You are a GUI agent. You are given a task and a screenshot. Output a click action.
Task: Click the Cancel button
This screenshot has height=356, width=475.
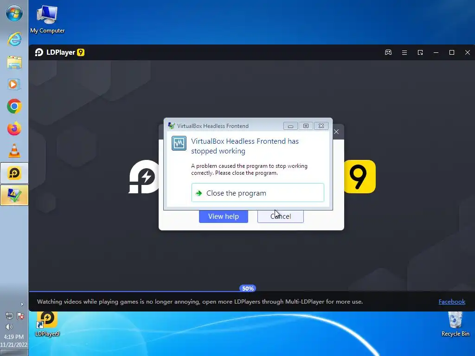point(281,216)
